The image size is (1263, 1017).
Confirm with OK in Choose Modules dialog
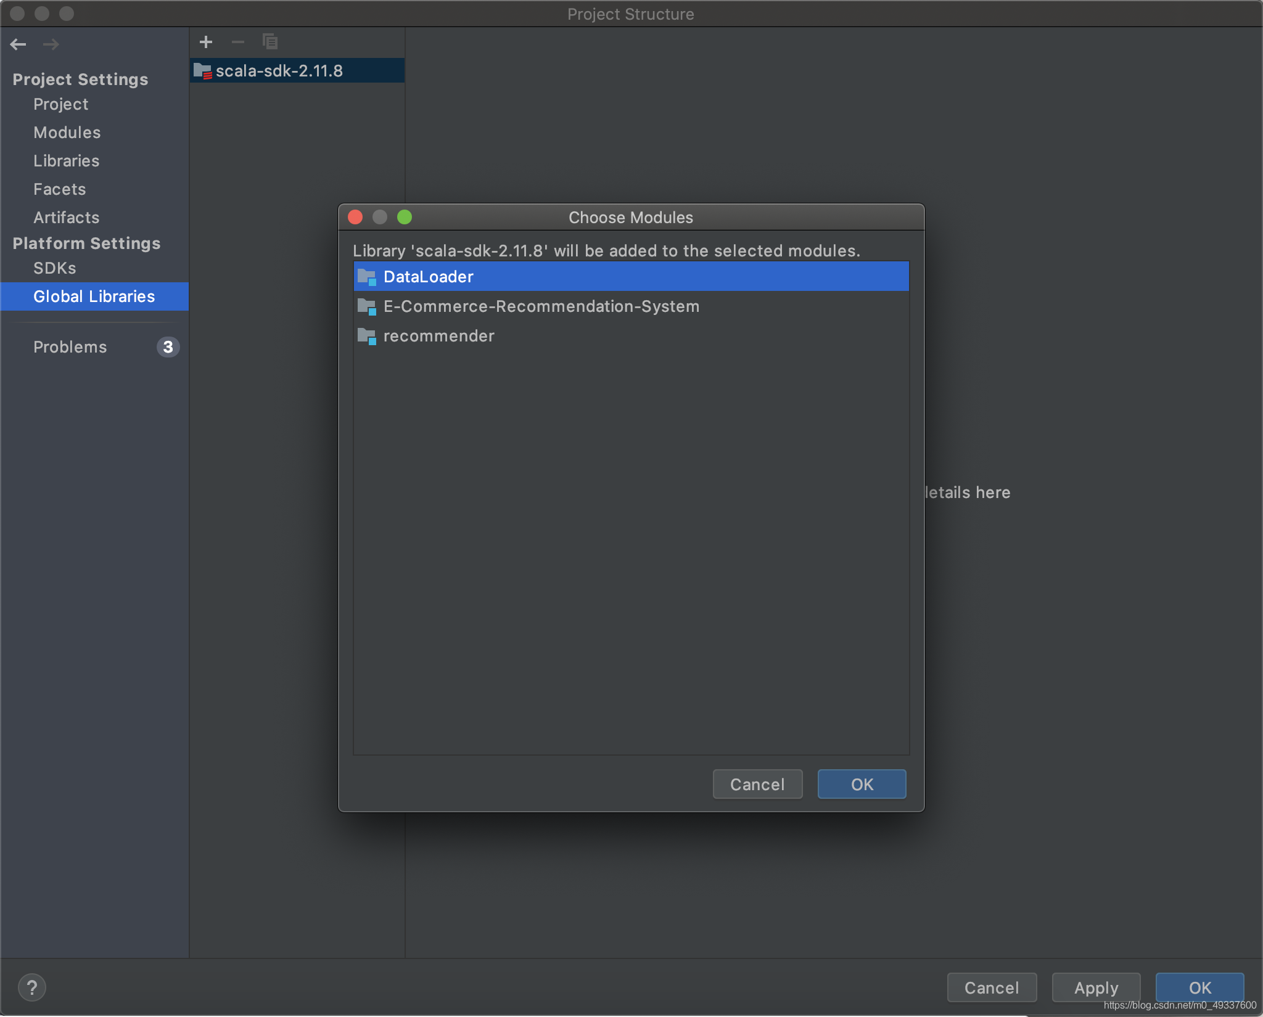[861, 784]
